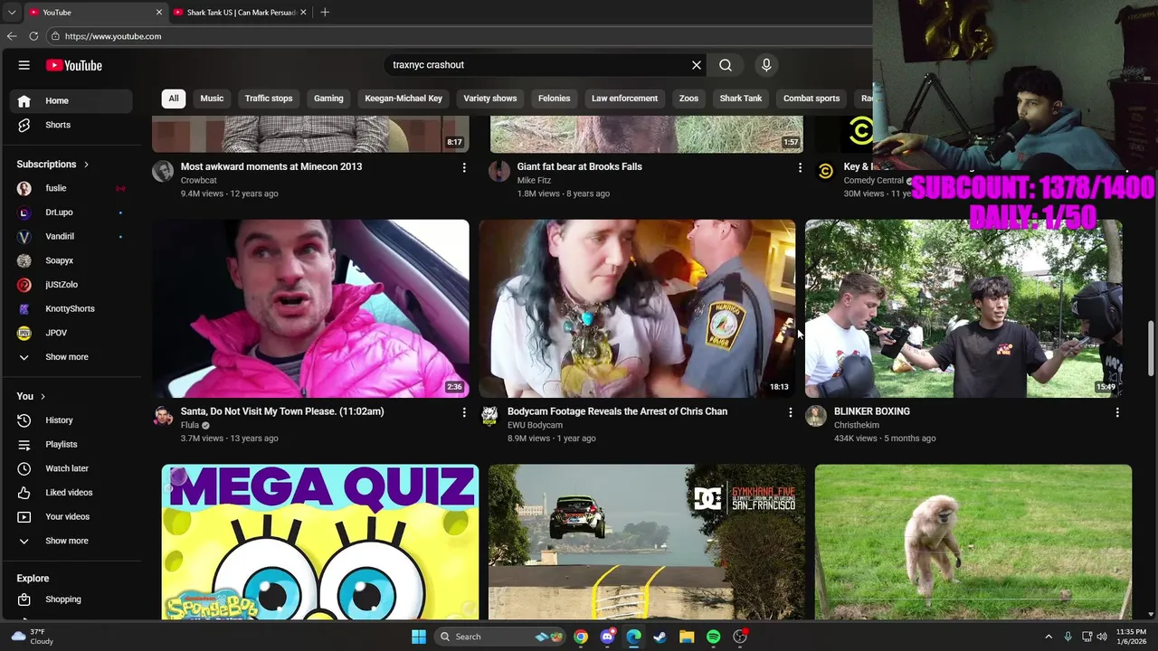Screen dimensions: 1158x651
Task: Select the Zoos filter chip
Action: 688,99
